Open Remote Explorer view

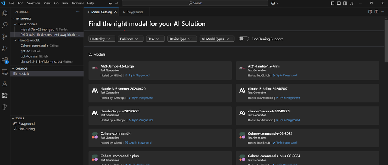click(5, 72)
